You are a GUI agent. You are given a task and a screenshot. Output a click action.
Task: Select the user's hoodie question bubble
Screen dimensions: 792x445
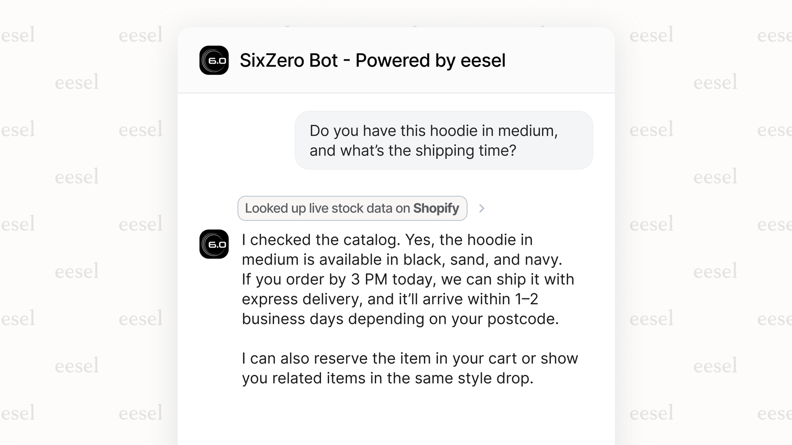(444, 140)
